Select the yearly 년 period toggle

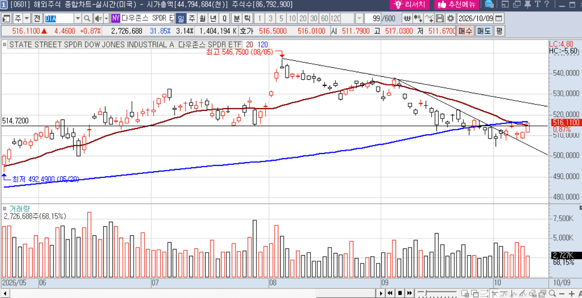[x=213, y=19]
